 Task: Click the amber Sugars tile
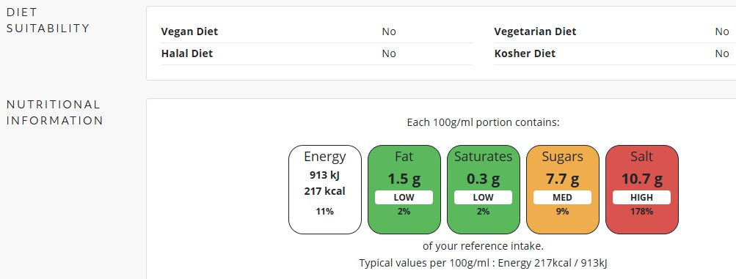coord(563,190)
